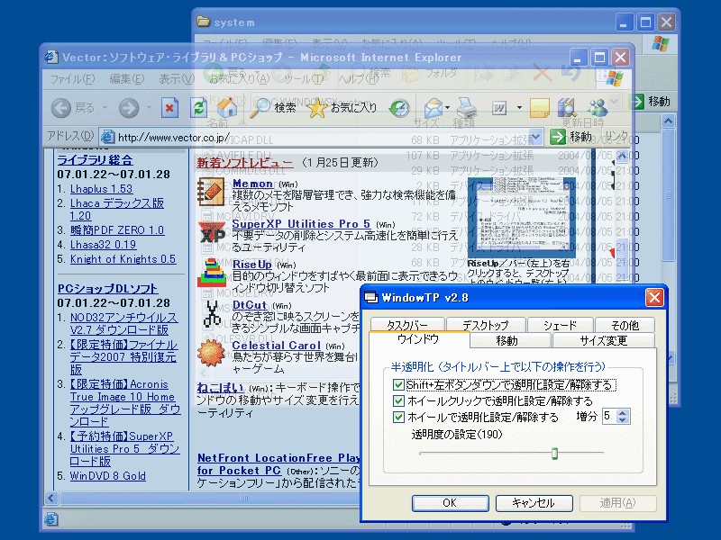Toggle ホイールクリックで透明化設定/解除する checkbox
Image resolution: width=721 pixels, height=540 pixels.
coord(398,400)
